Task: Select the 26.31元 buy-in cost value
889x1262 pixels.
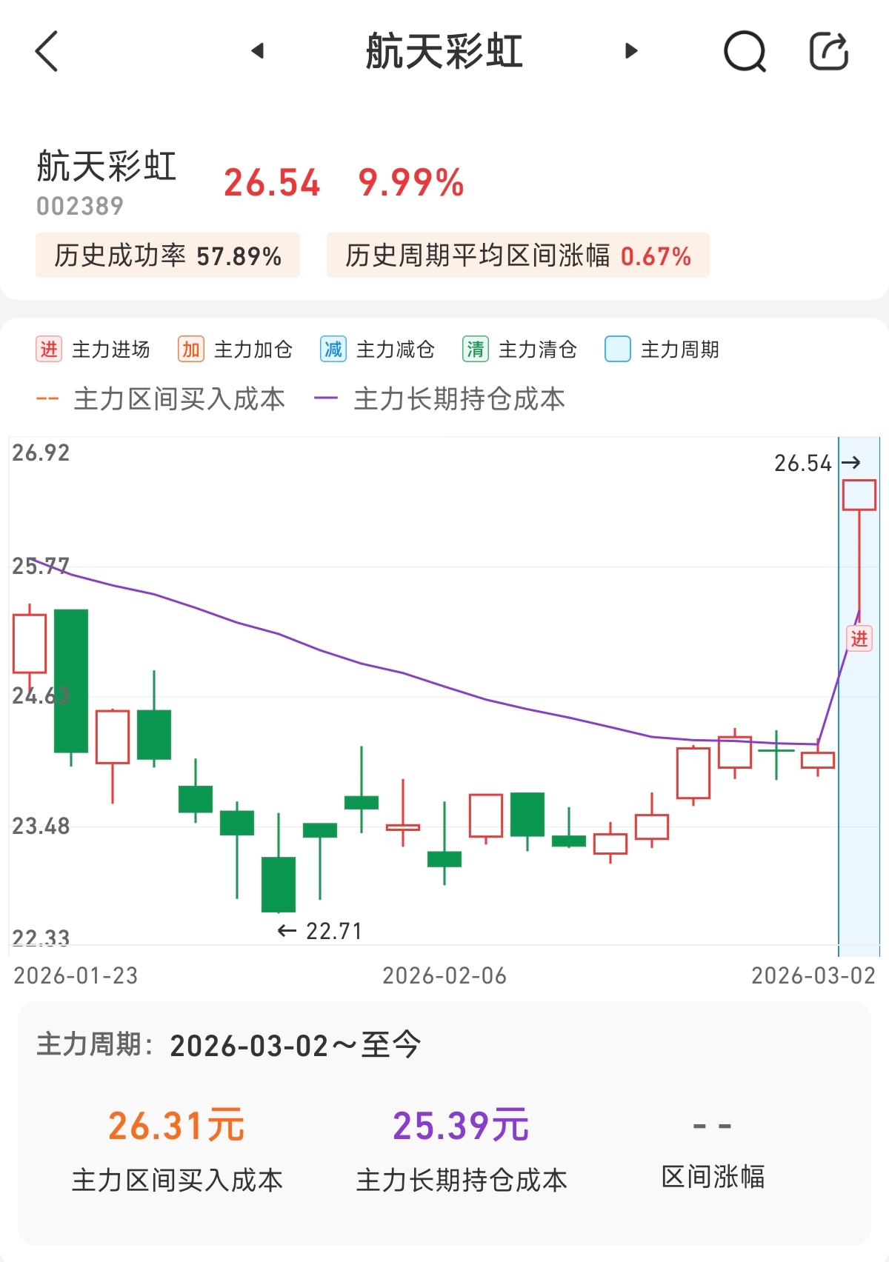Action: click(176, 1126)
